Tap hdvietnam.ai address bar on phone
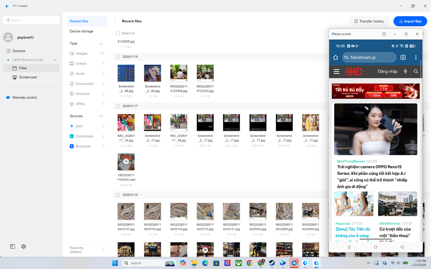Screen dimensions: 431x269 coord(369,57)
